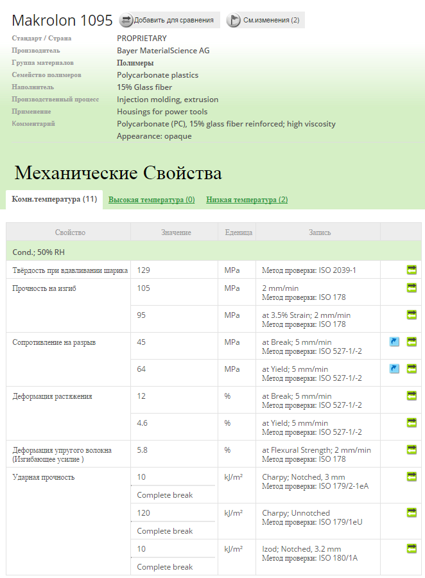Click at Flexural Strength; 2 mm/min note
The height and width of the screenshot is (578, 425).
point(317,450)
